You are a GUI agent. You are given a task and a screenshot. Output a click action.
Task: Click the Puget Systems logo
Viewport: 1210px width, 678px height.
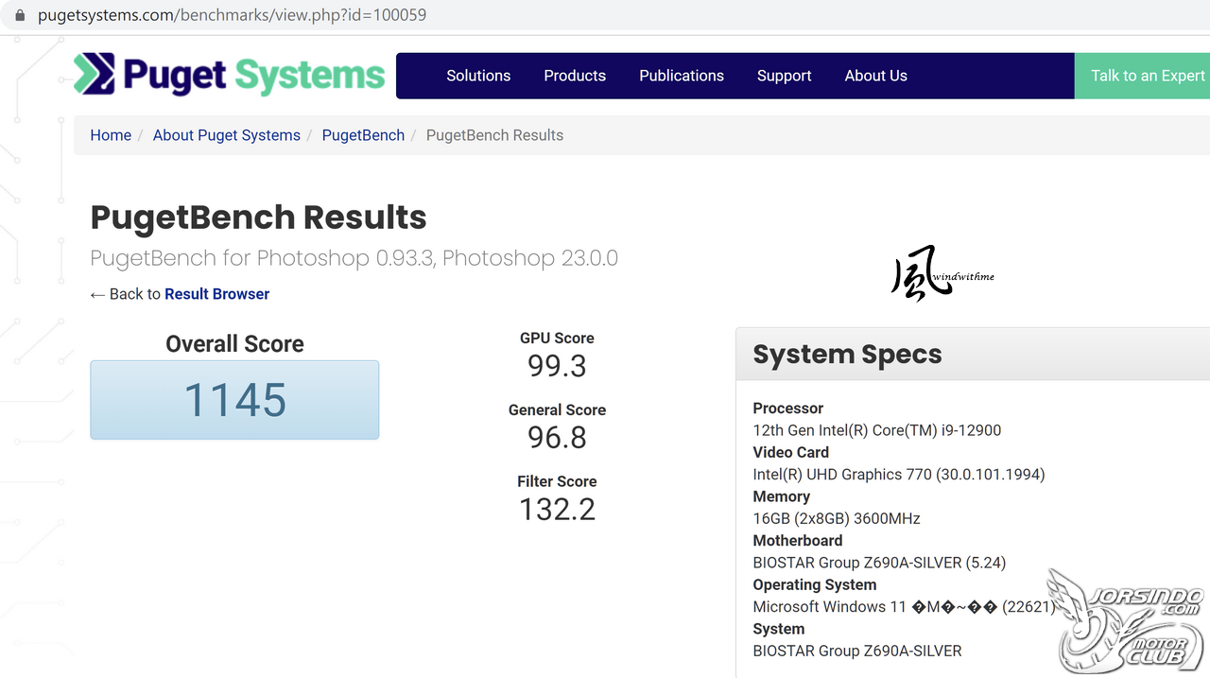click(230, 75)
